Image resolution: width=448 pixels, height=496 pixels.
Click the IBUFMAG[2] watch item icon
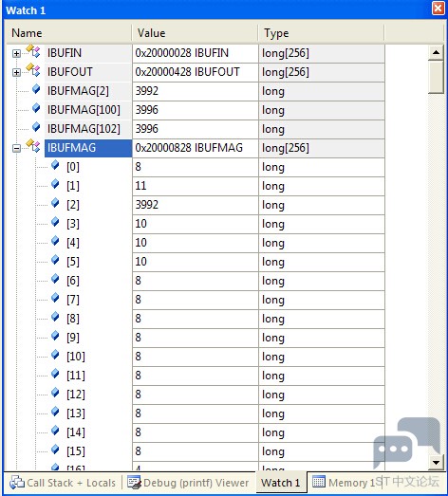(x=36, y=89)
